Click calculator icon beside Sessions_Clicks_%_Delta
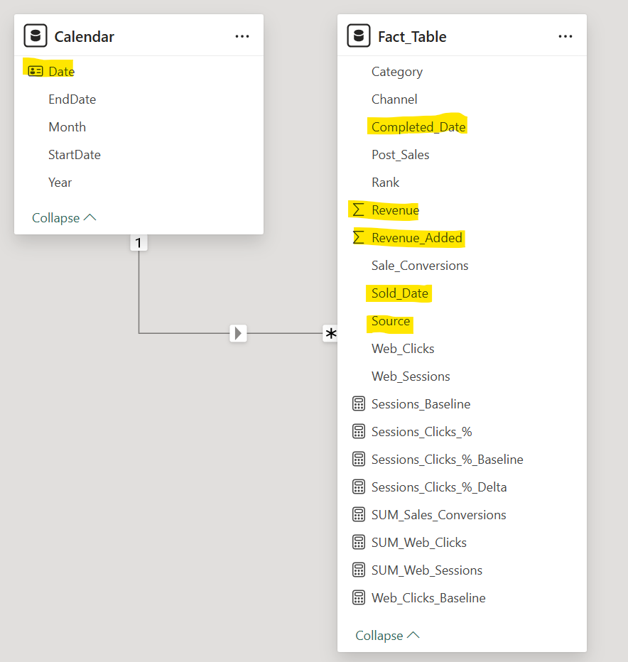628x662 pixels. [359, 487]
